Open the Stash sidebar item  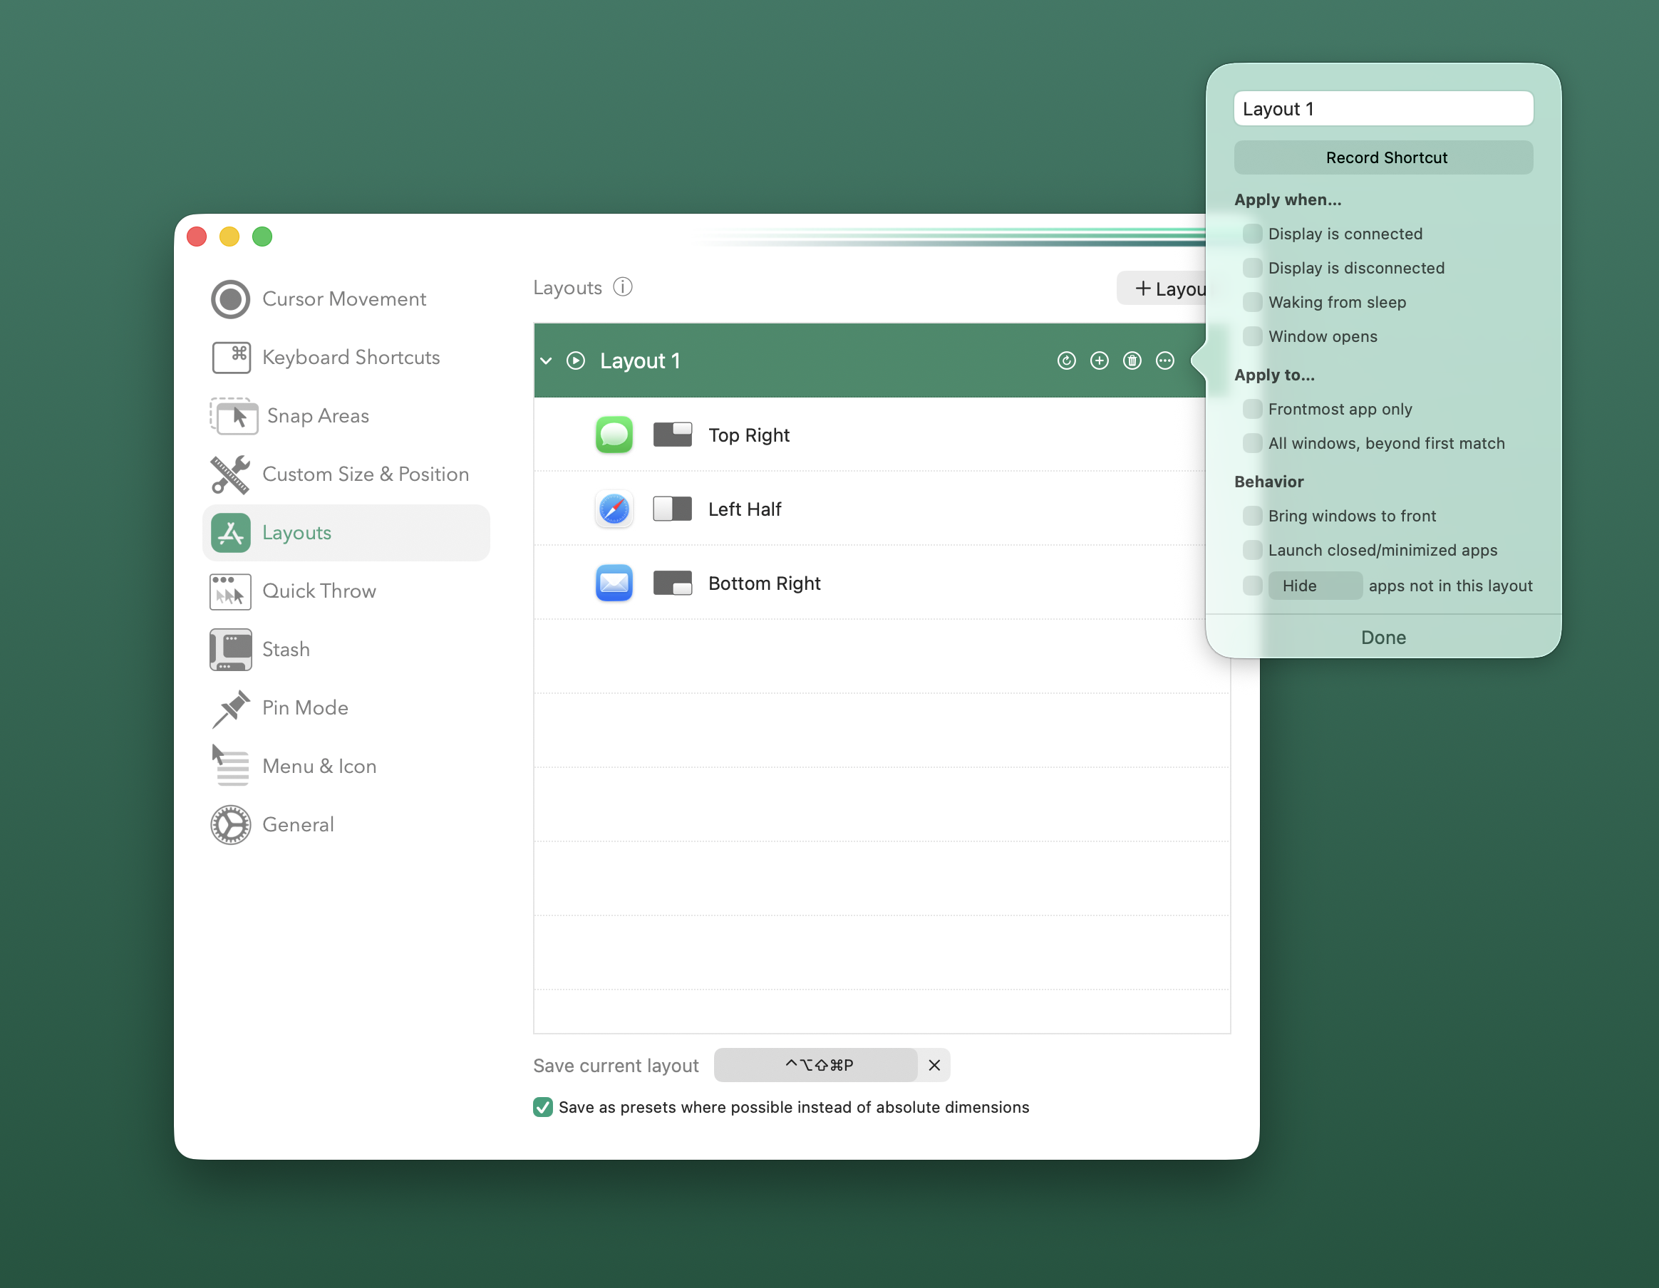click(x=346, y=650)
